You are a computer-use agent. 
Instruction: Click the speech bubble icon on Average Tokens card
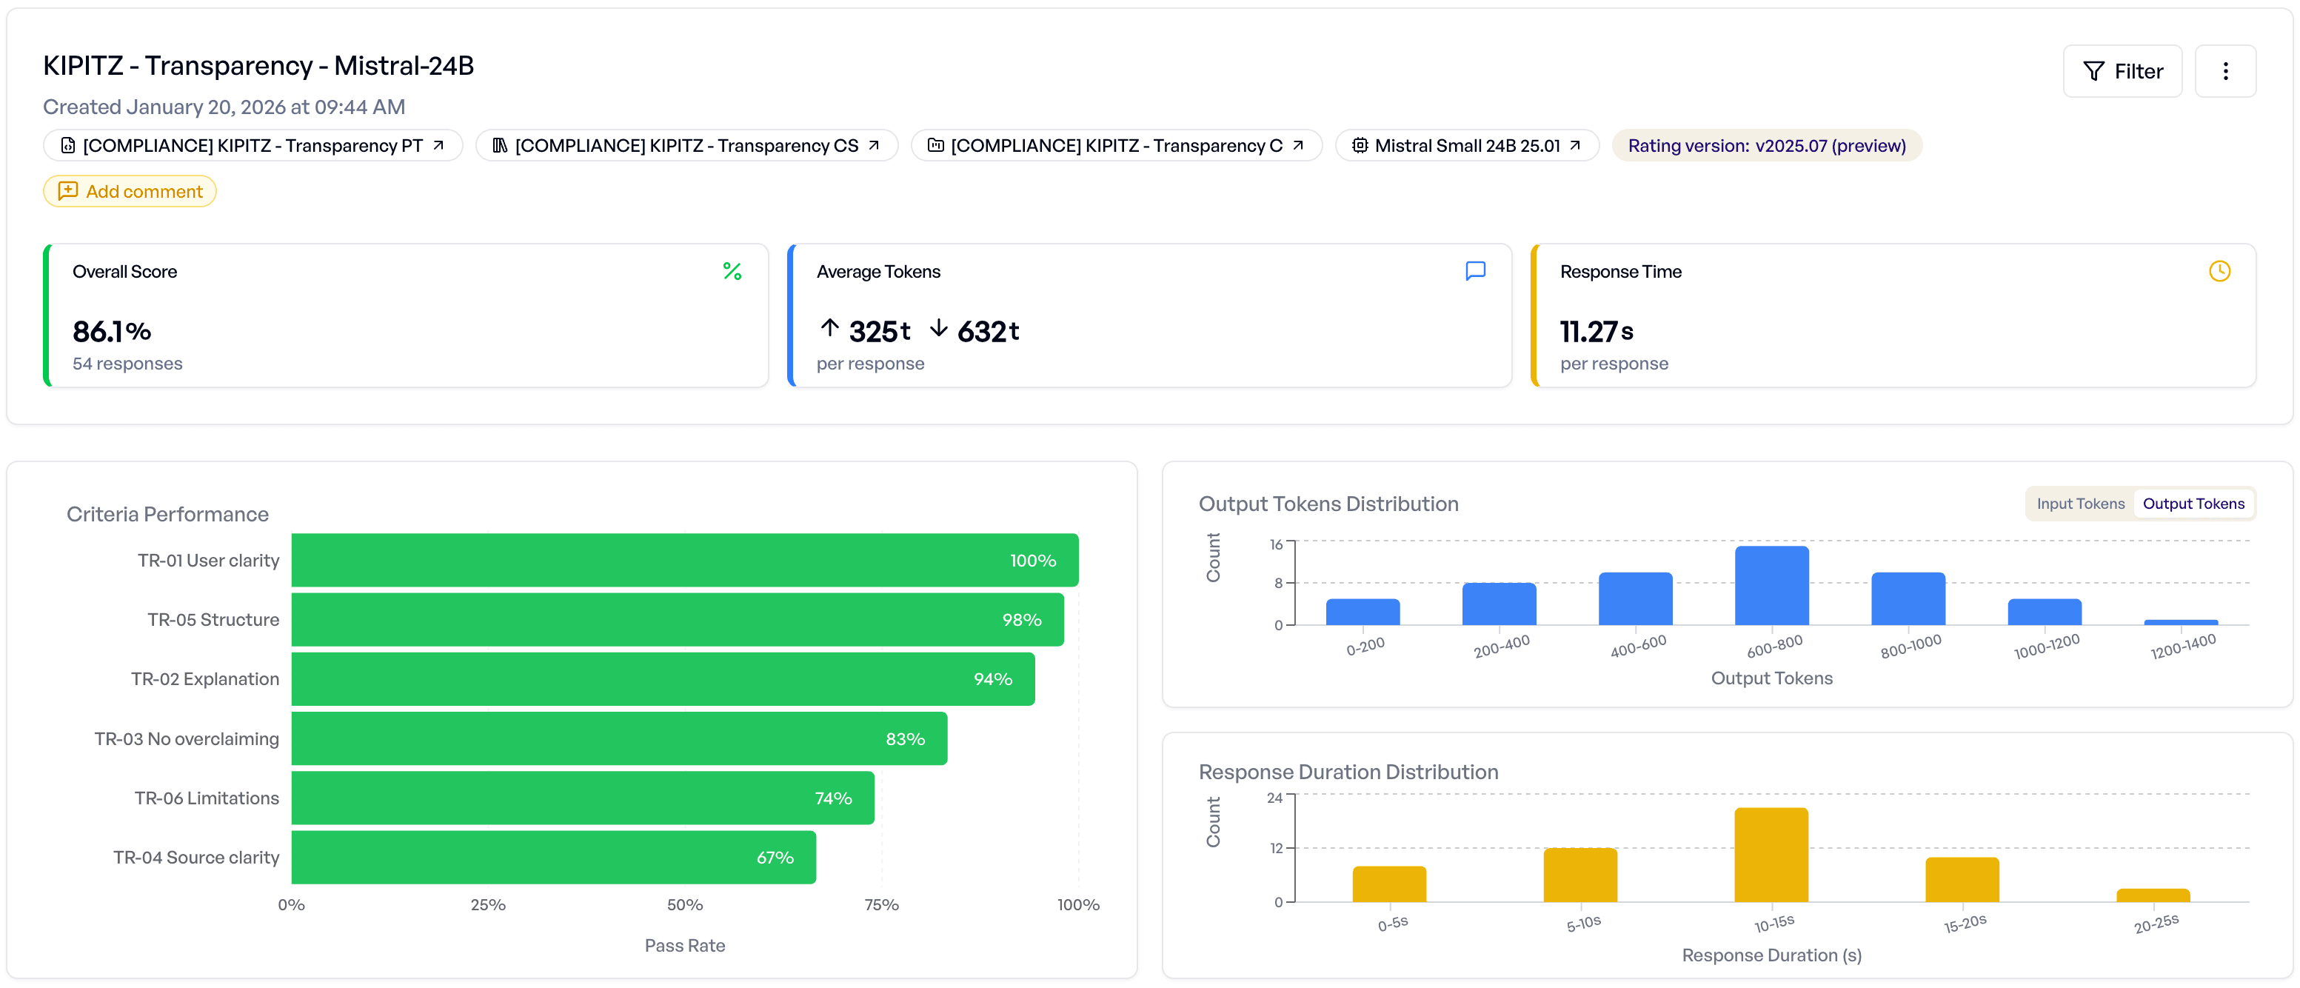[x=1476, y=270]
